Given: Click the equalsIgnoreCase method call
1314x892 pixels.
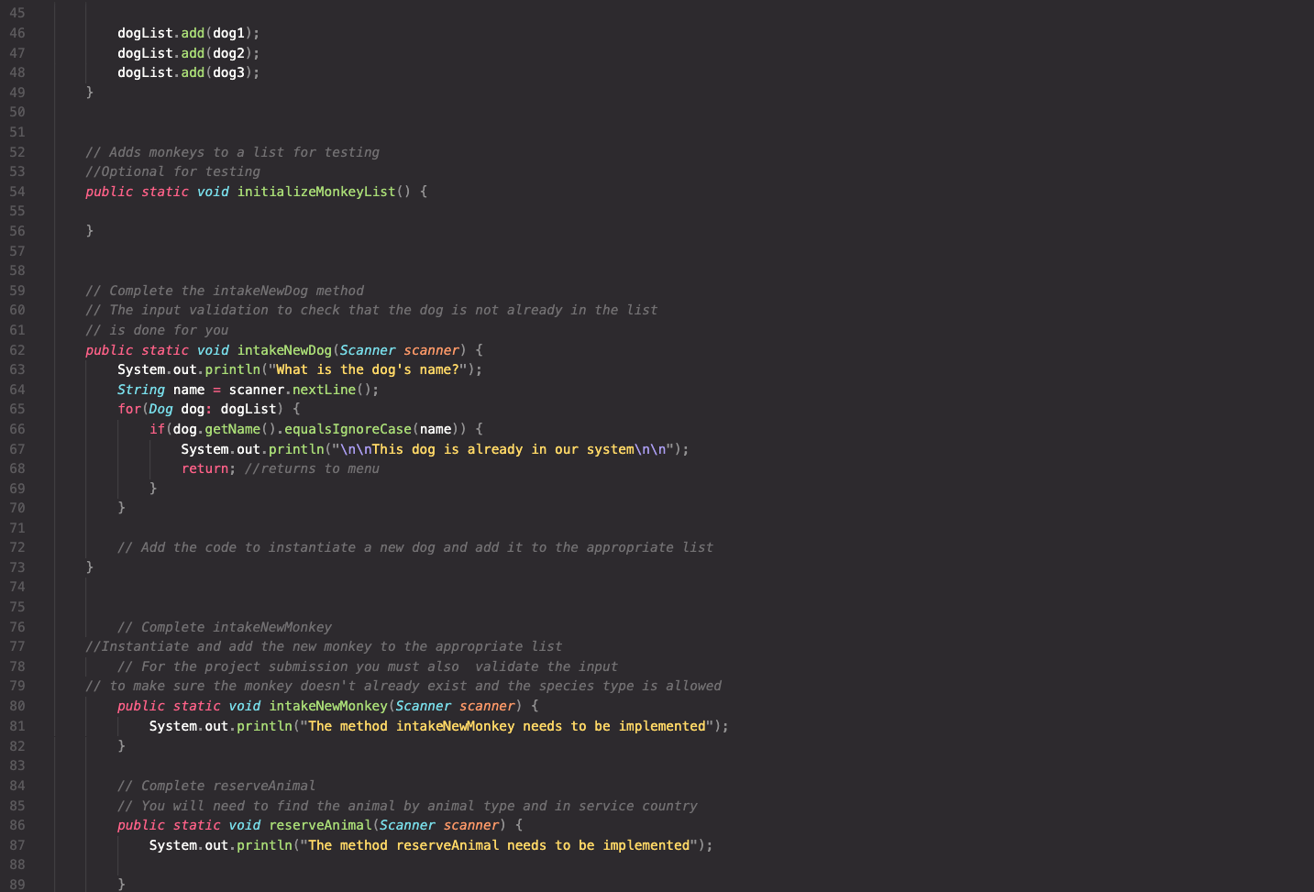Looking at the screenshot, I should click(348, 428).
